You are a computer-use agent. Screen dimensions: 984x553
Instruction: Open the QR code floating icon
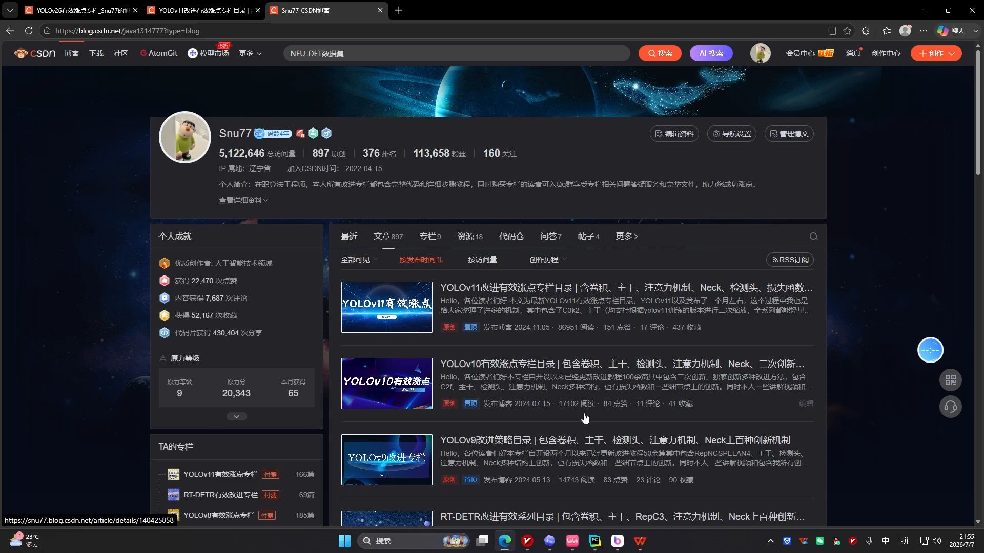pos(951,380)
